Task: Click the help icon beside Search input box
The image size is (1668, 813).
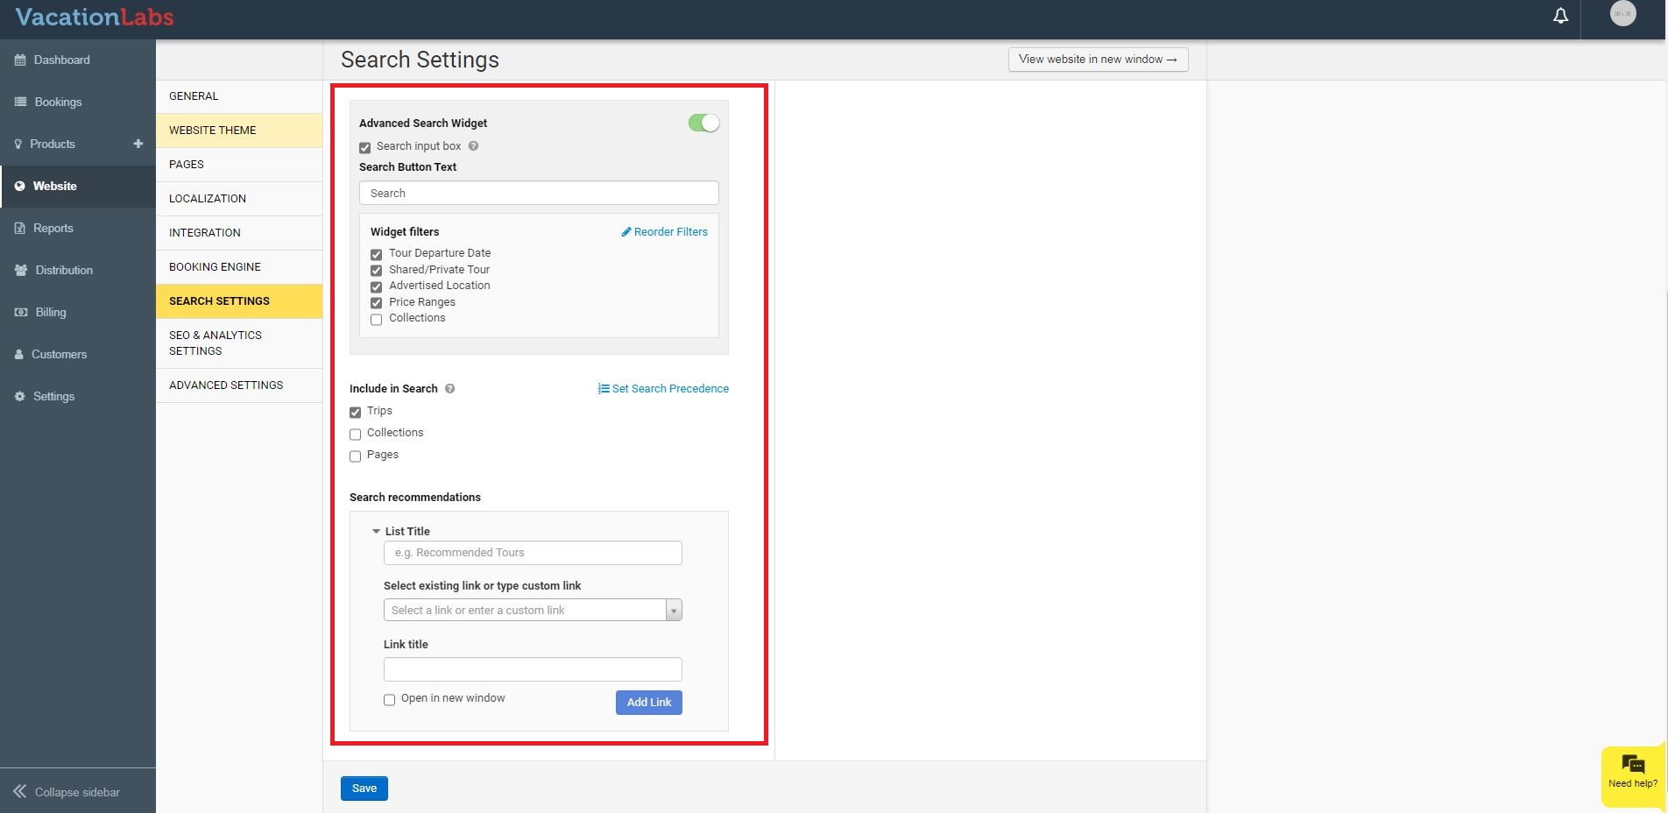Action: (473, 146)
